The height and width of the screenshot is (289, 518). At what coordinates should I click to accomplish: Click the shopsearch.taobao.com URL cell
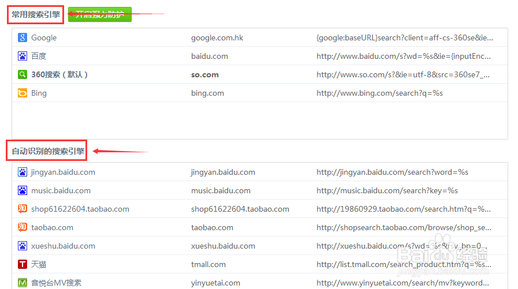pos(404,228)
